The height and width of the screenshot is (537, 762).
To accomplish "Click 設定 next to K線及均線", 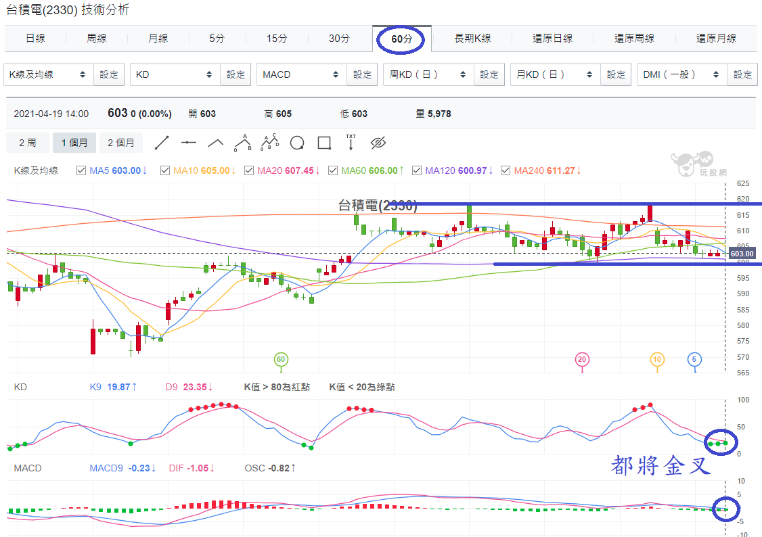I will click(109, 74).
